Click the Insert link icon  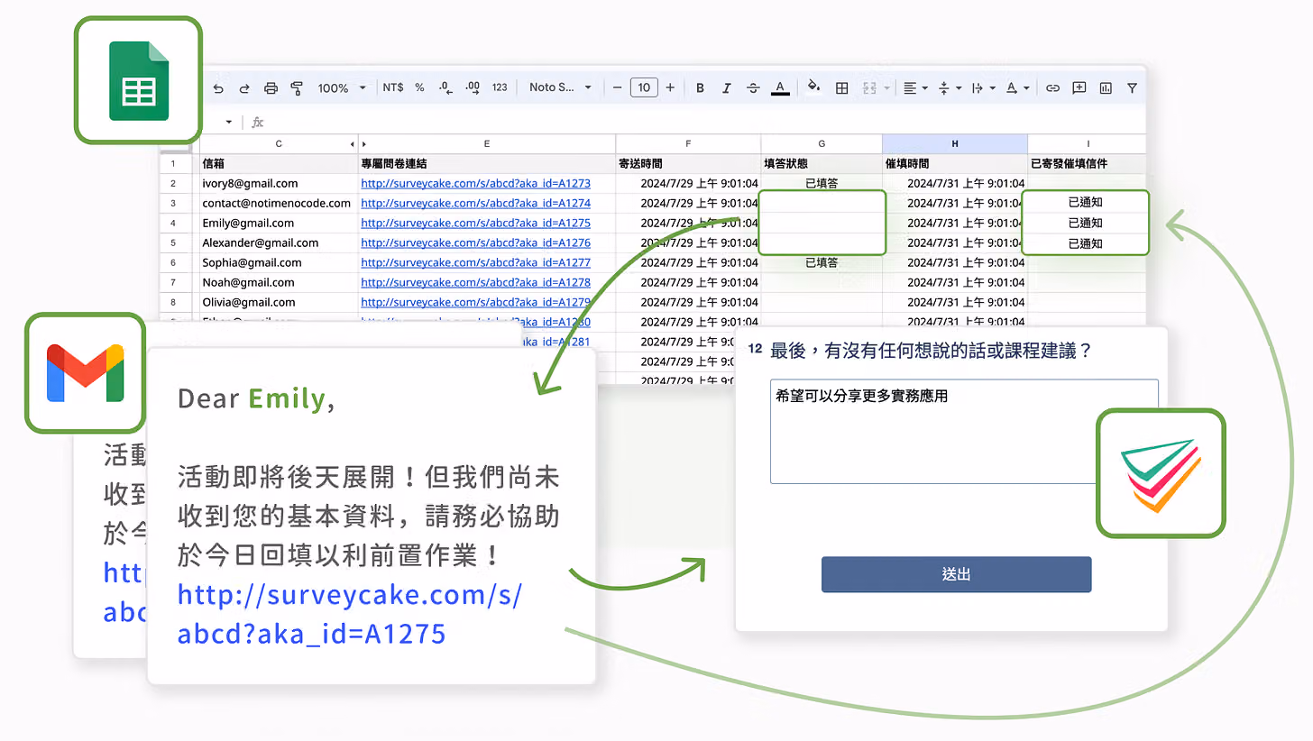pos(1052,88)
